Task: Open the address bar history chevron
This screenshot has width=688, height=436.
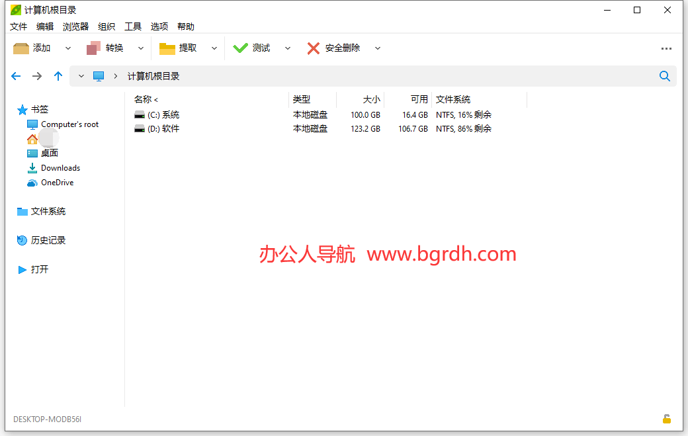Action: click(x=81, y=76)
